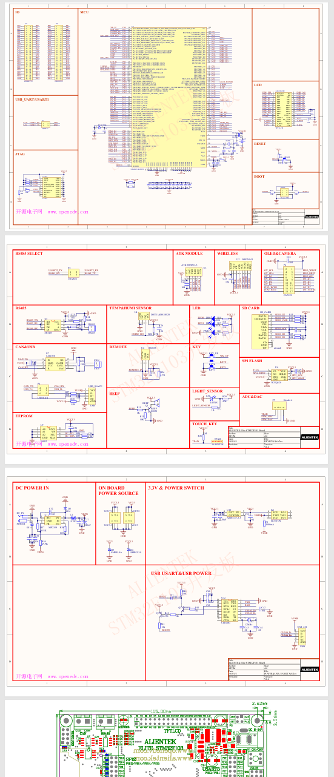Click the MCU section heading

click(84, 12)
